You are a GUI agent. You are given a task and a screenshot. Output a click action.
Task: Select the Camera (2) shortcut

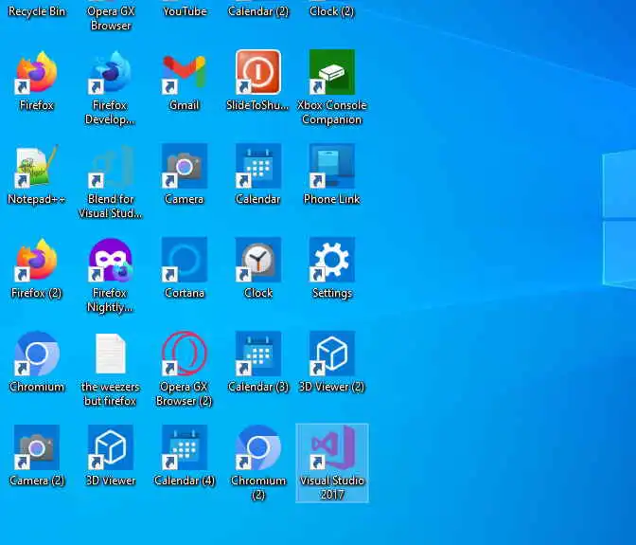click(x=37, y=447)
